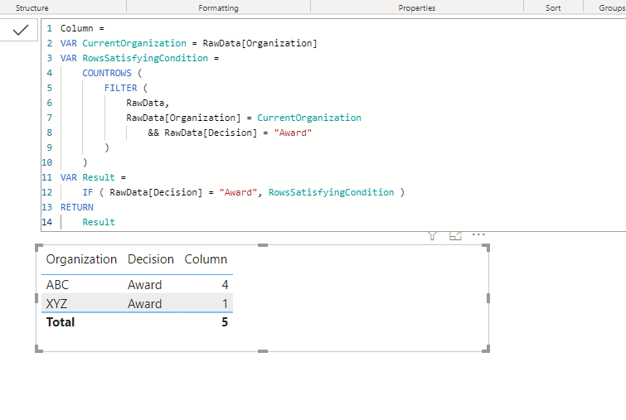This screenshot has height=420, width=626.
Task: Open the Properties ribbon group
Action: (x=417, y=7)
